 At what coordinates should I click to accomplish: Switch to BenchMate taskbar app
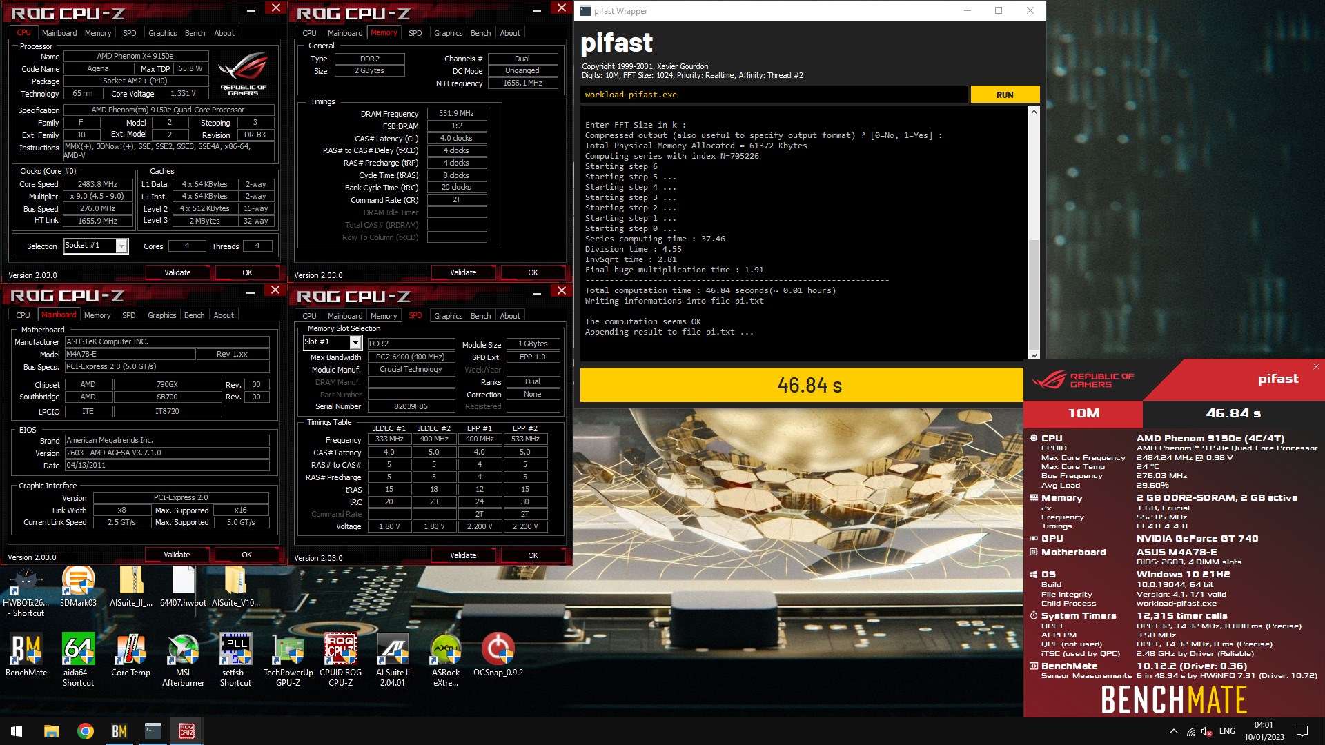[x=119, y=731]
